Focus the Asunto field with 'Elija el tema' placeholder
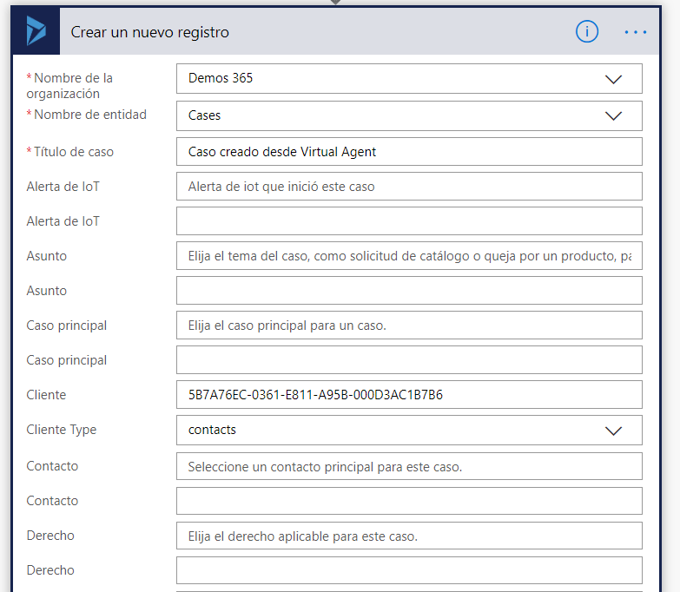The width and height of the screenshot is (680, 592). point(408,256)
